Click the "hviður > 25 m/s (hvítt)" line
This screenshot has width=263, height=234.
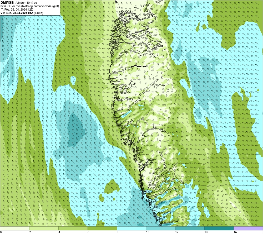(x=15, y=6)
